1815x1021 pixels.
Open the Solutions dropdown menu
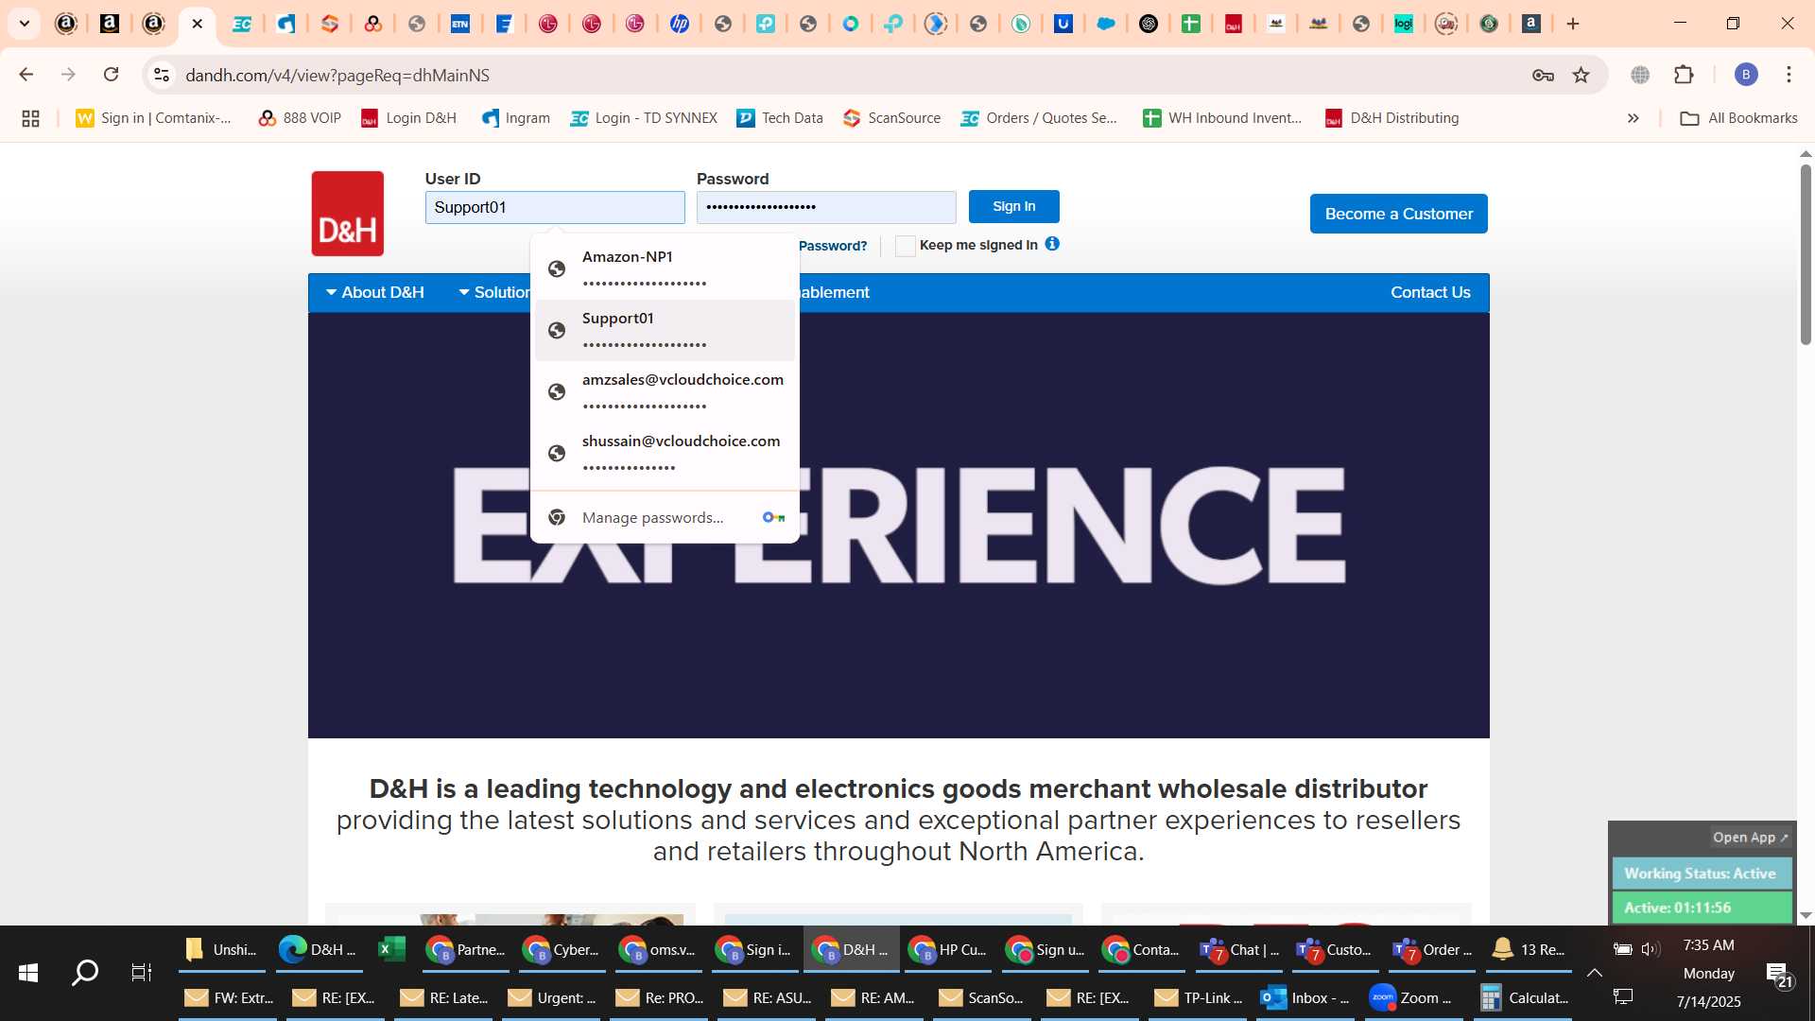click(494, 292)
